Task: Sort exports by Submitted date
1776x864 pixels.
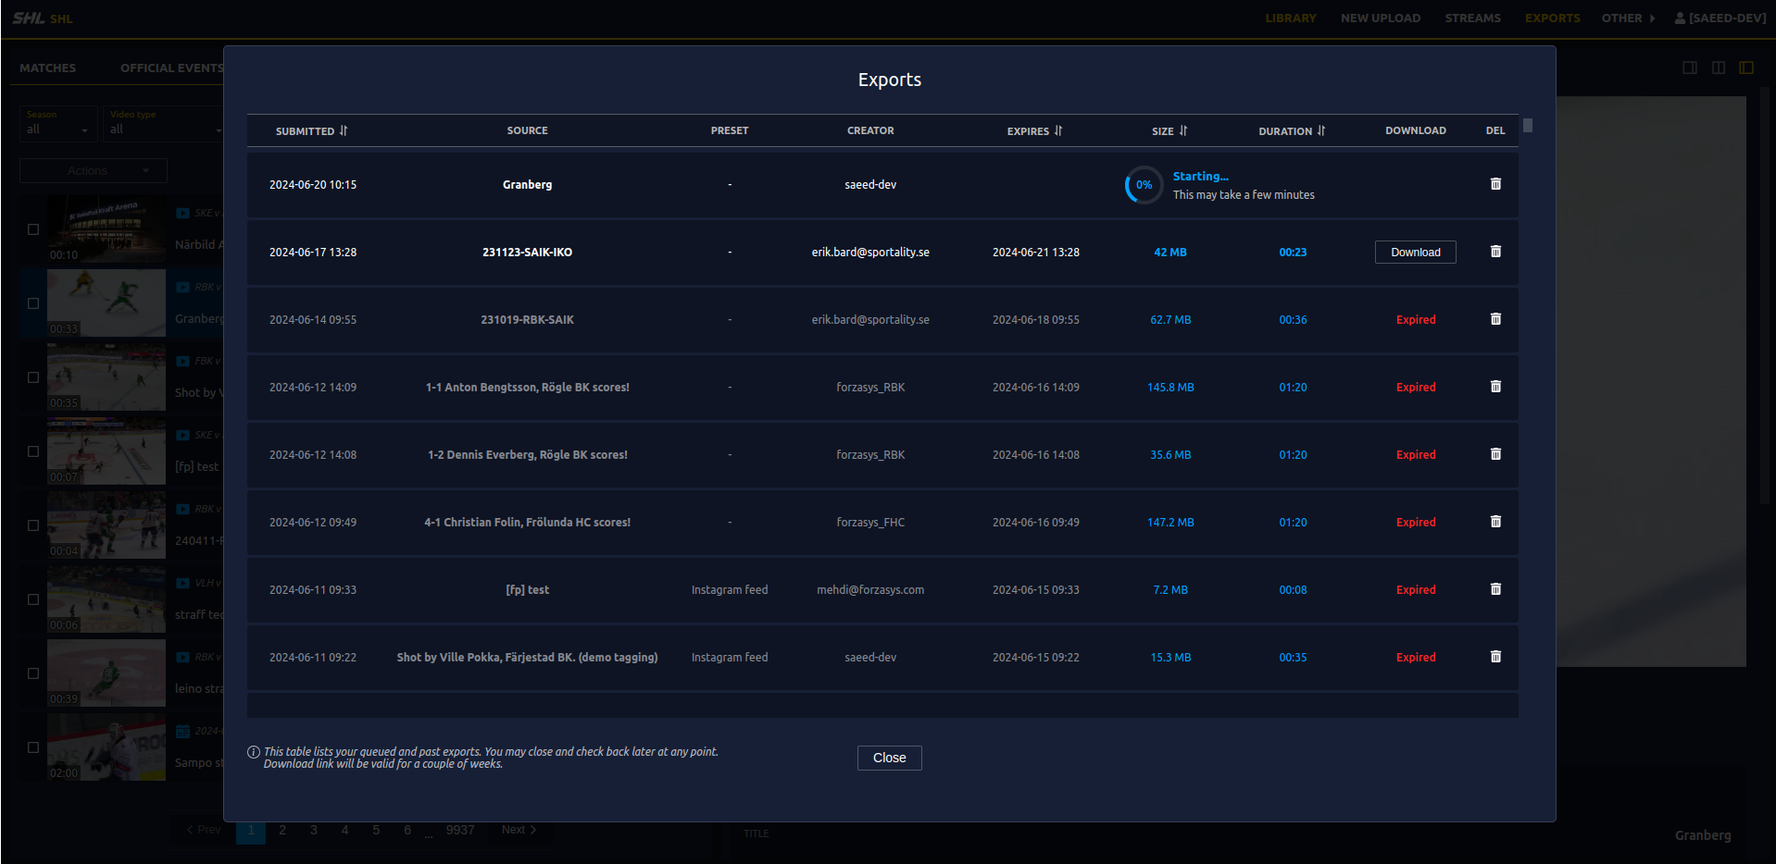Action: click(343, 130)
